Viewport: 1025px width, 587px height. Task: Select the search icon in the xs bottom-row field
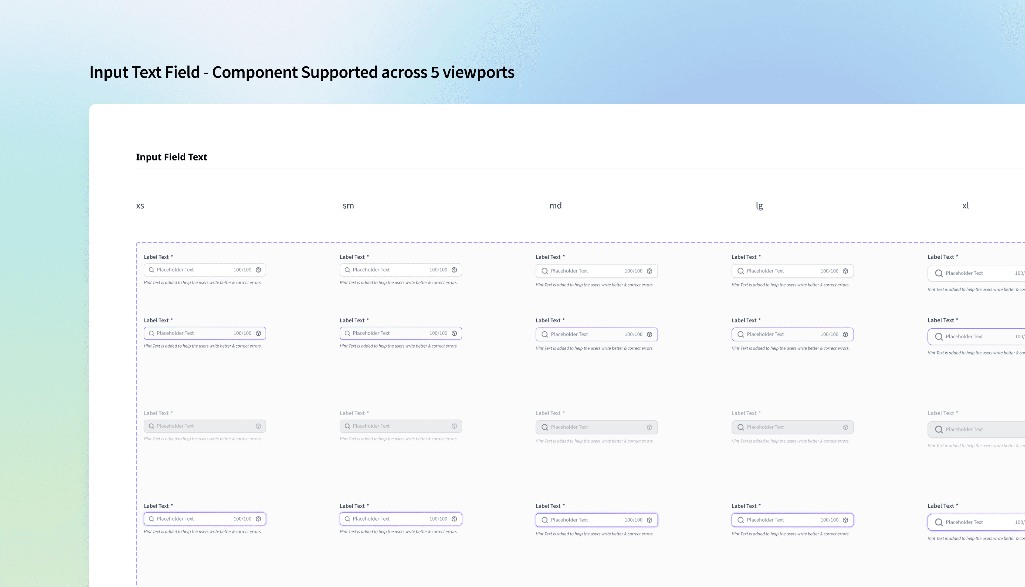pos(152,519)
